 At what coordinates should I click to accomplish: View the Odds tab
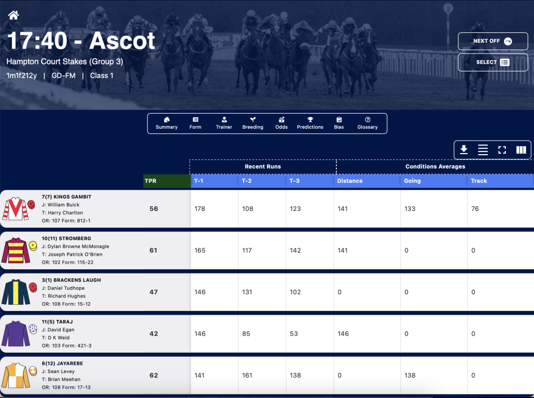point(281,123)
